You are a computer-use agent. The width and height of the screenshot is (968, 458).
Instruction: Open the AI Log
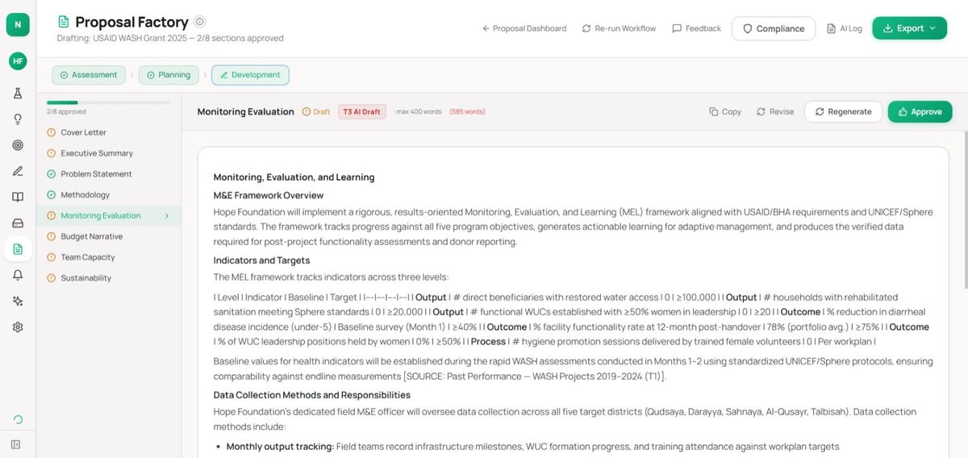point(845,28)
